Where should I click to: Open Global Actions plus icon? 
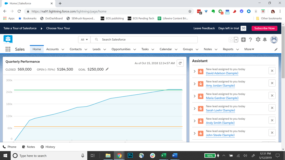coord(243,39)
